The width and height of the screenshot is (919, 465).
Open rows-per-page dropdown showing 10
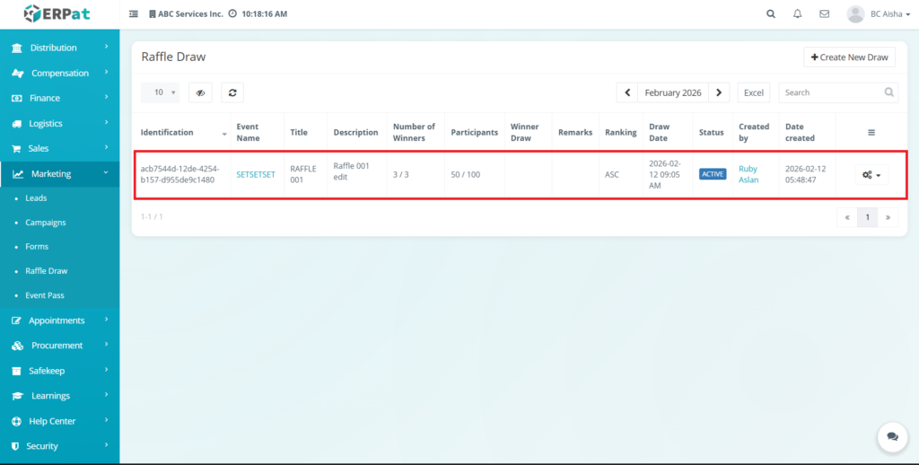[160, 92]
